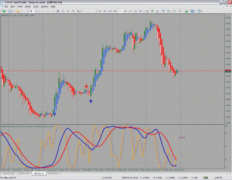Open the View menu
The image size is (232, 180).
(13, 7)
